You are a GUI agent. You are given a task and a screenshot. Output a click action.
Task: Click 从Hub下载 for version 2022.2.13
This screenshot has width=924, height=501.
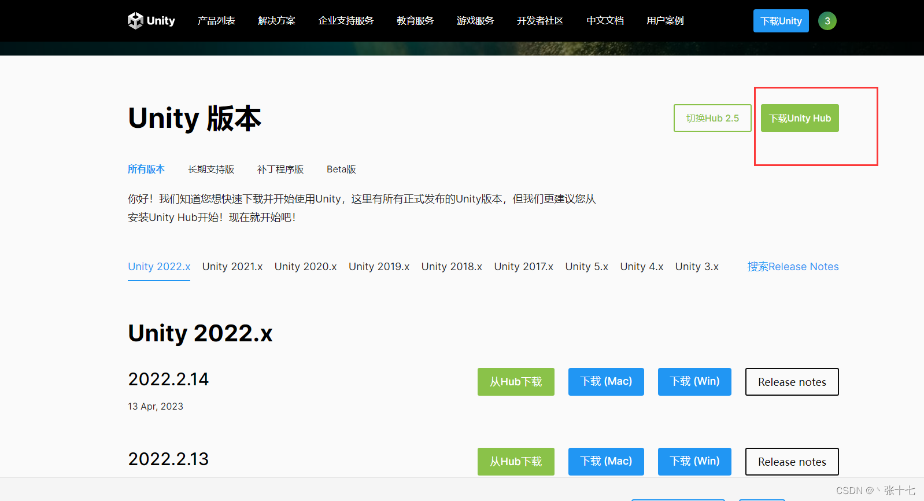[516, 462]
